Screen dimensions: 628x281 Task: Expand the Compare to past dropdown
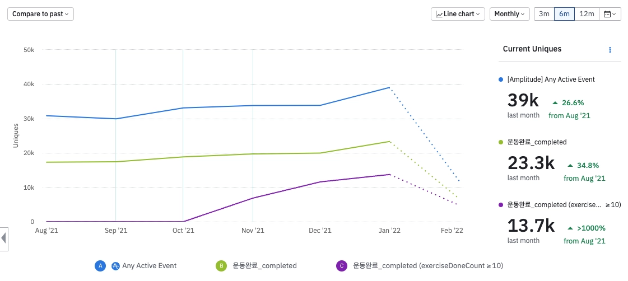click(40, 14)
